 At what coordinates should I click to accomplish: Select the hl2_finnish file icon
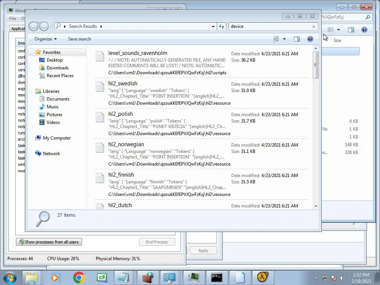point(100,178)
